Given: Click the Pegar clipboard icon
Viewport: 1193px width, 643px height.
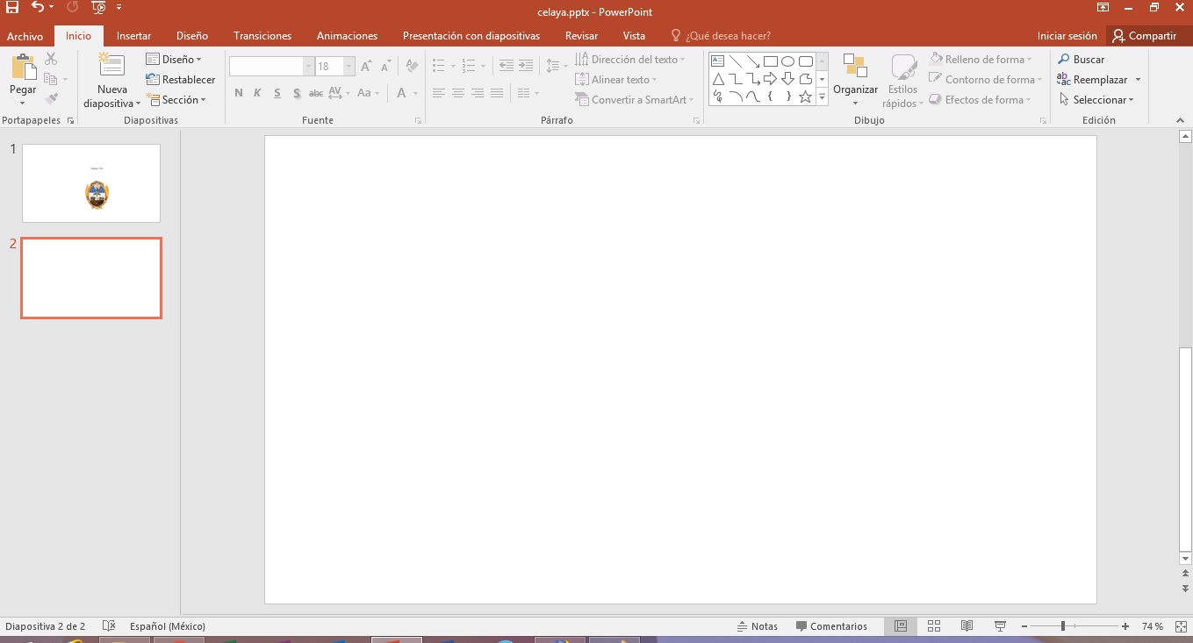Looking at the screenshot, I should (23, 68).
